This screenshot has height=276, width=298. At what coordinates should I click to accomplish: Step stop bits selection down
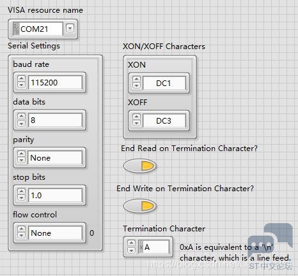(21, 198)
